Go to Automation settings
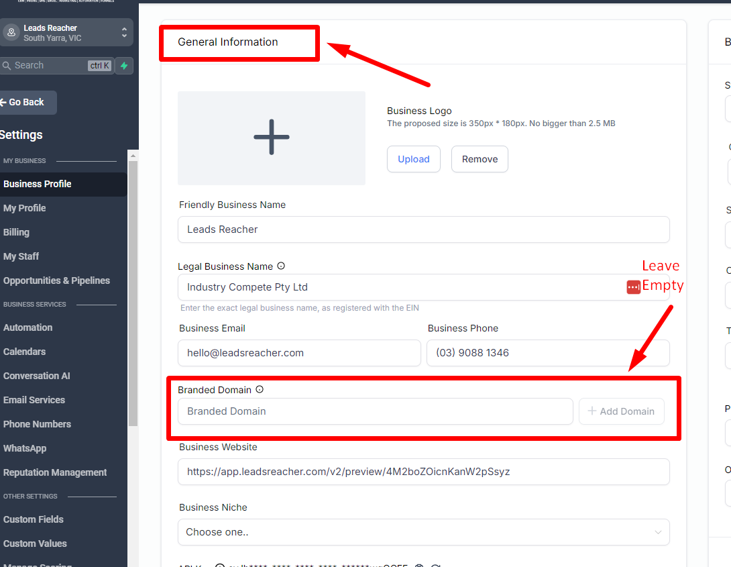This screenshot has height=567, width=731. tap(28, 327)
